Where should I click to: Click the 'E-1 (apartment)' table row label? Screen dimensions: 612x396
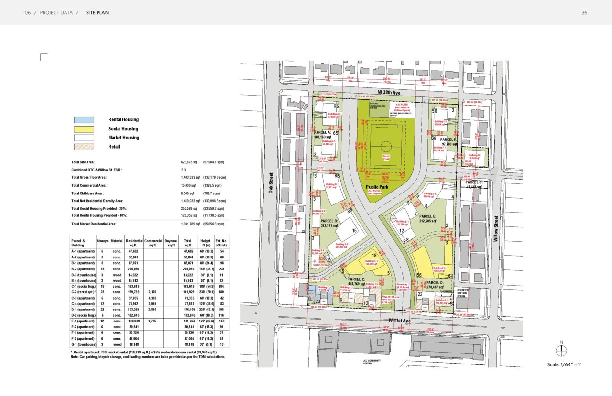[83, 321]
